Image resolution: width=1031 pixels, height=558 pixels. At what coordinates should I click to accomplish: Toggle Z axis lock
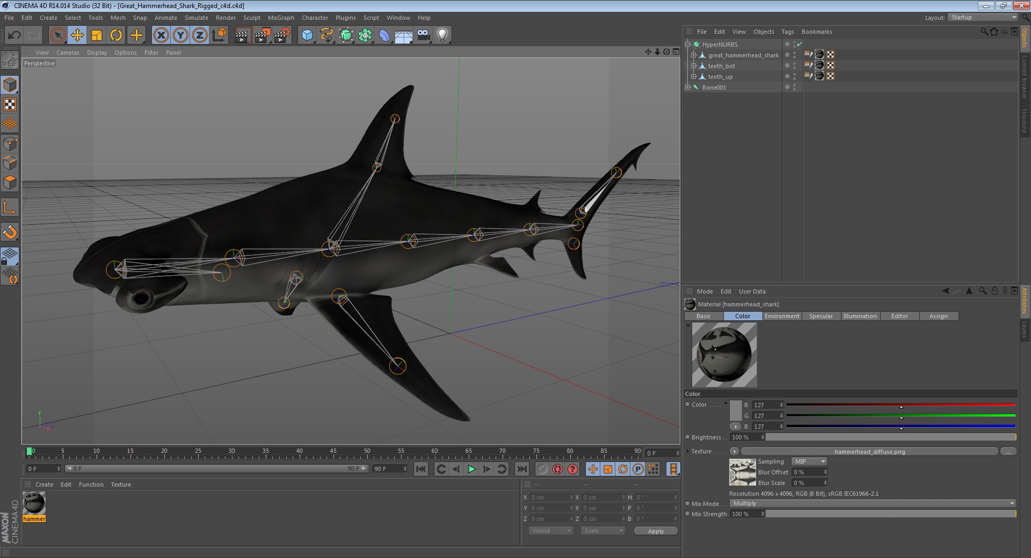200,35
